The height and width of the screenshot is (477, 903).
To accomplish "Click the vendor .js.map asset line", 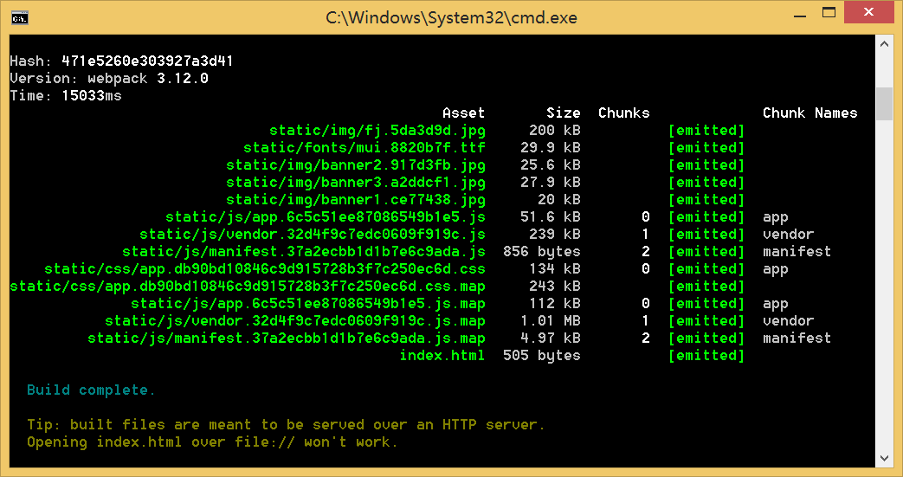I will (x=295, y=320).
